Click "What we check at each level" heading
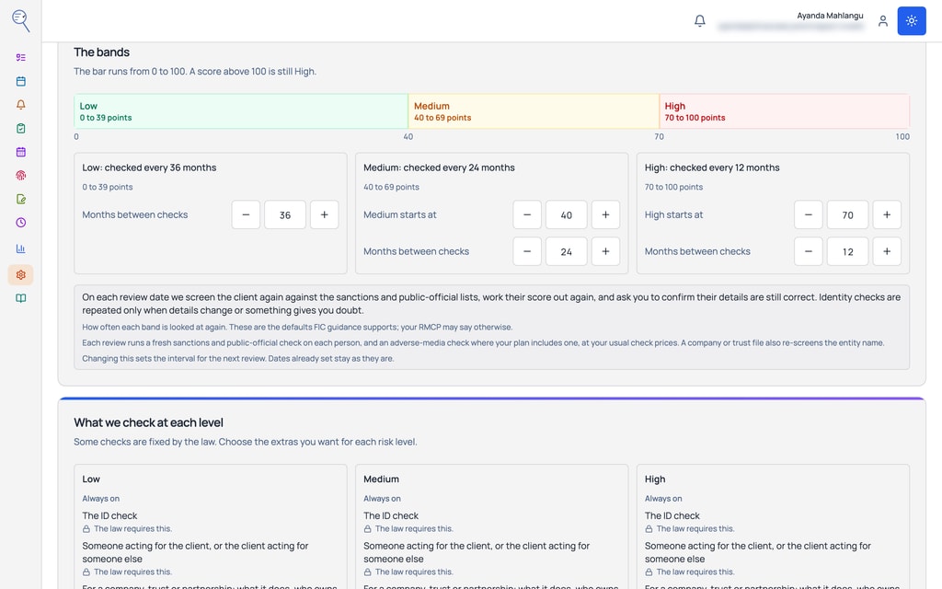Screen dimensions: 942x589 pos(148,422)
